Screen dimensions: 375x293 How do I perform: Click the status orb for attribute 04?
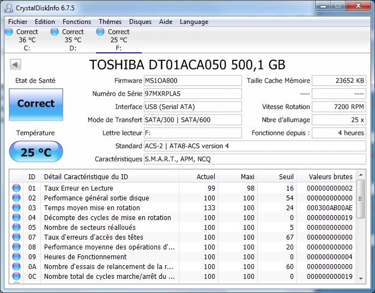point(16,217)
